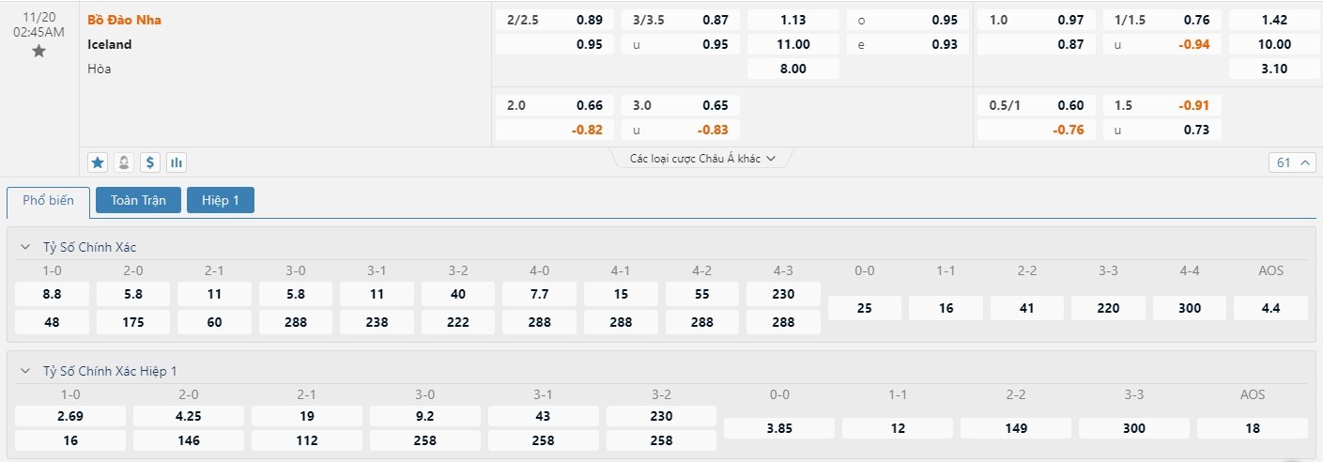Open the 'Toàn Trận' tab
Viewport: 1323px width, 462px height.
pyautogui.click(x=138, y=200)
